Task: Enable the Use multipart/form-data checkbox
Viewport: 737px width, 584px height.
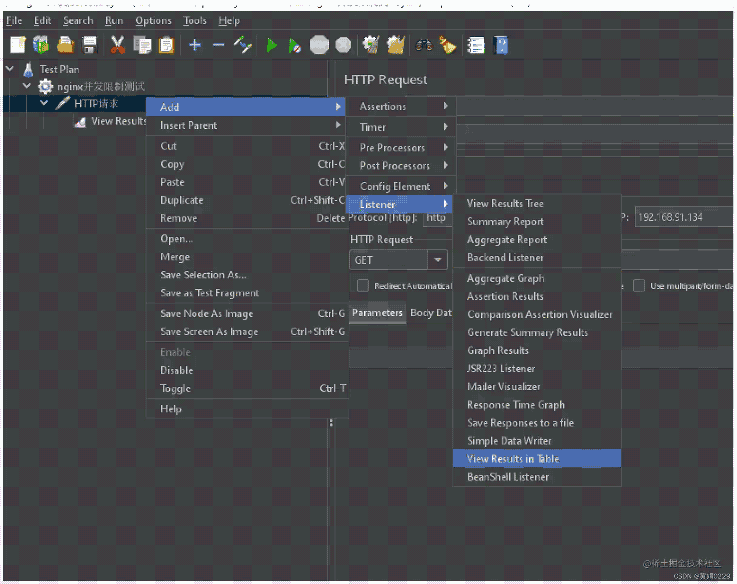Action: 639,286
